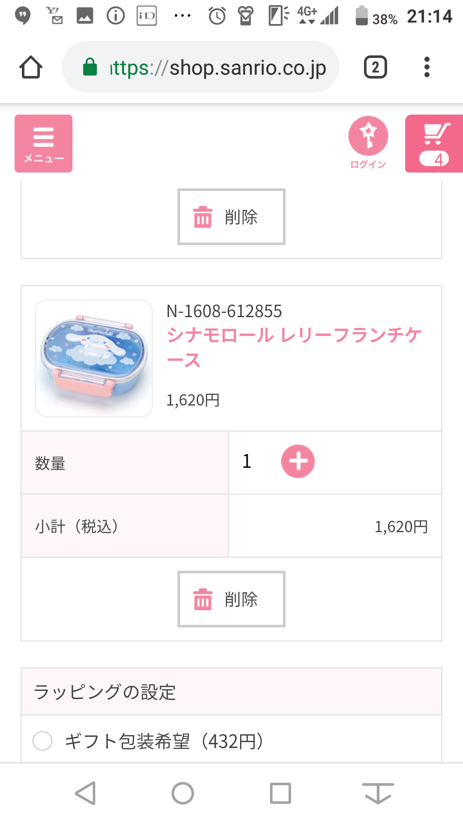
Task: Tap the alarm clock status bar icon
Action: pyautogui.click(x=217, y=16)
